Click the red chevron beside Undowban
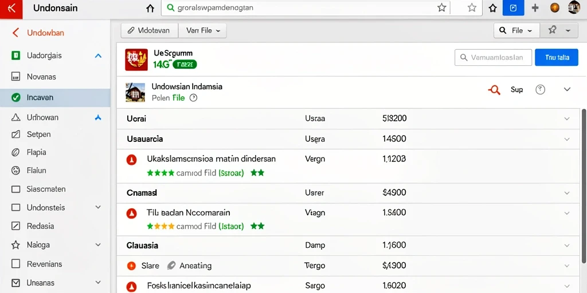The width and height of the screenshot is (587, 293). click(15, 33)
